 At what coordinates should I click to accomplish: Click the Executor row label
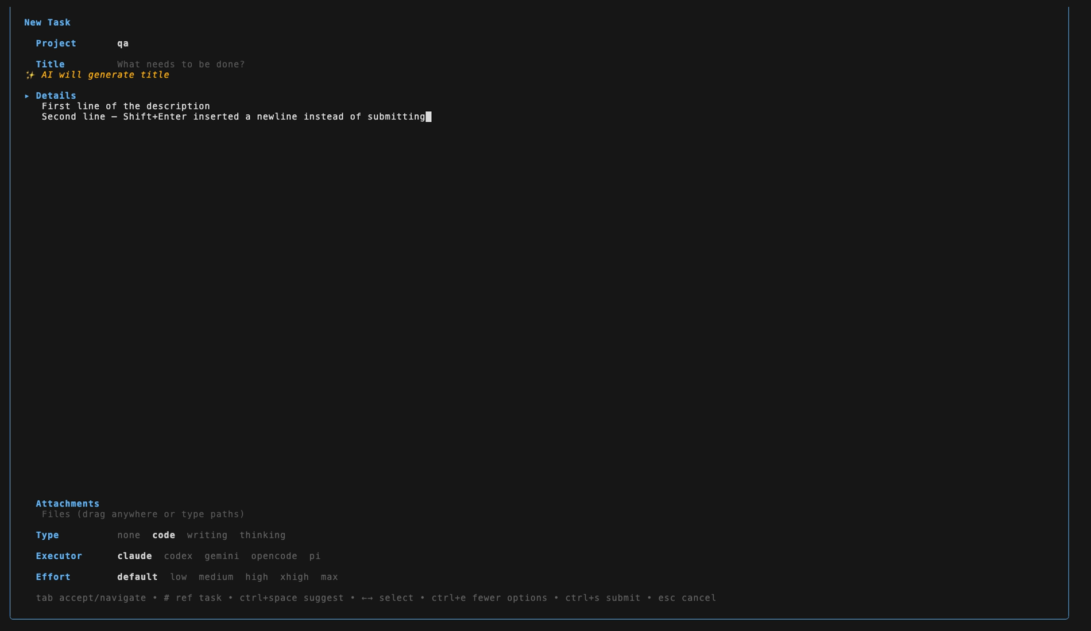59,556
